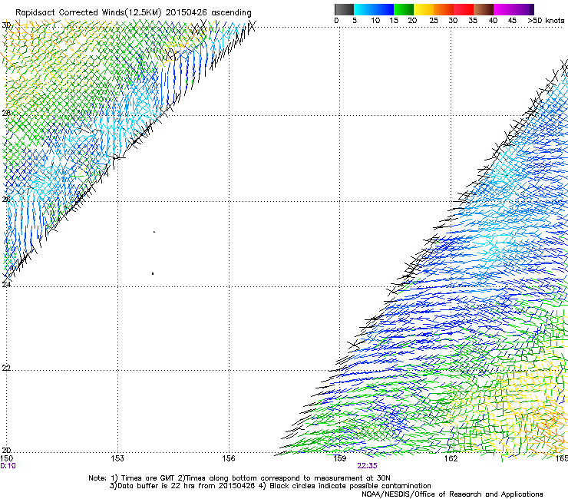Click the longitude label '159'

340,458
